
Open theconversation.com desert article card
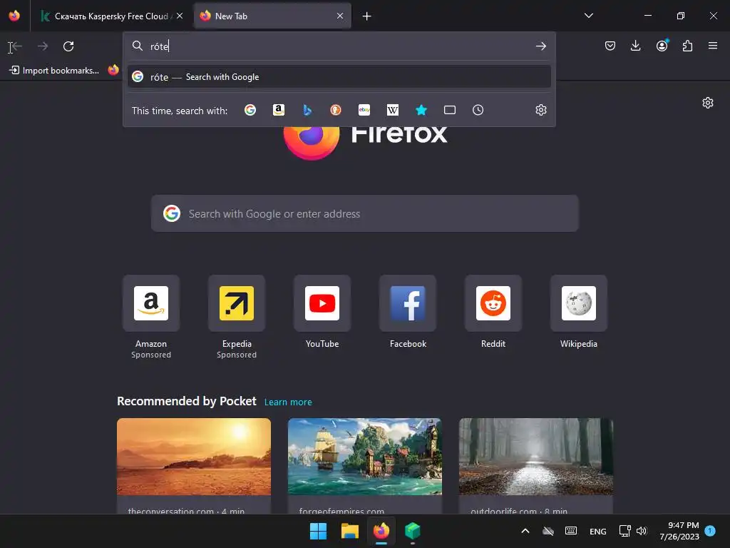tap(194, 466)
